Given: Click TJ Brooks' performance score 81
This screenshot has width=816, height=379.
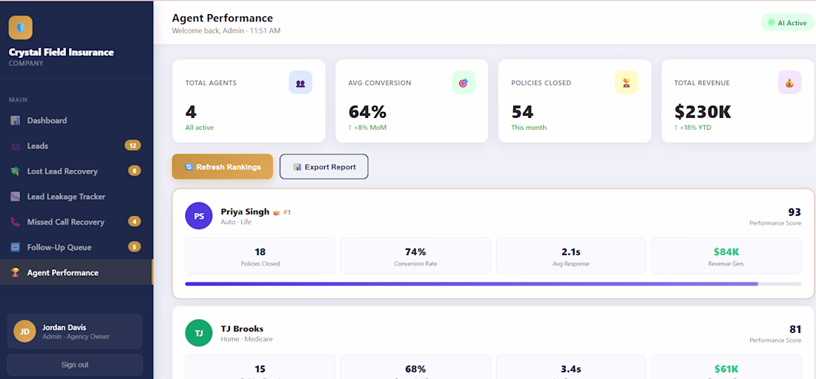Looking at the screenshot, I should [x=795, y=329].
